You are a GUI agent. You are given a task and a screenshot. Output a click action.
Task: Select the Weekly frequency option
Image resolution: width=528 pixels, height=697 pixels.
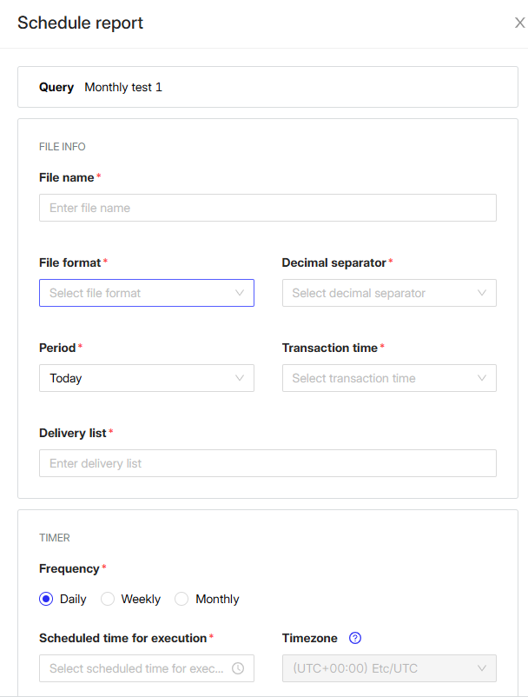tap(107, 599)
